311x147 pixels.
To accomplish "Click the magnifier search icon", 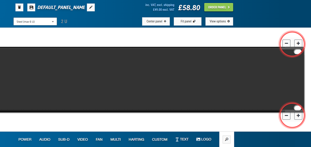I will (x=227, y=139).
